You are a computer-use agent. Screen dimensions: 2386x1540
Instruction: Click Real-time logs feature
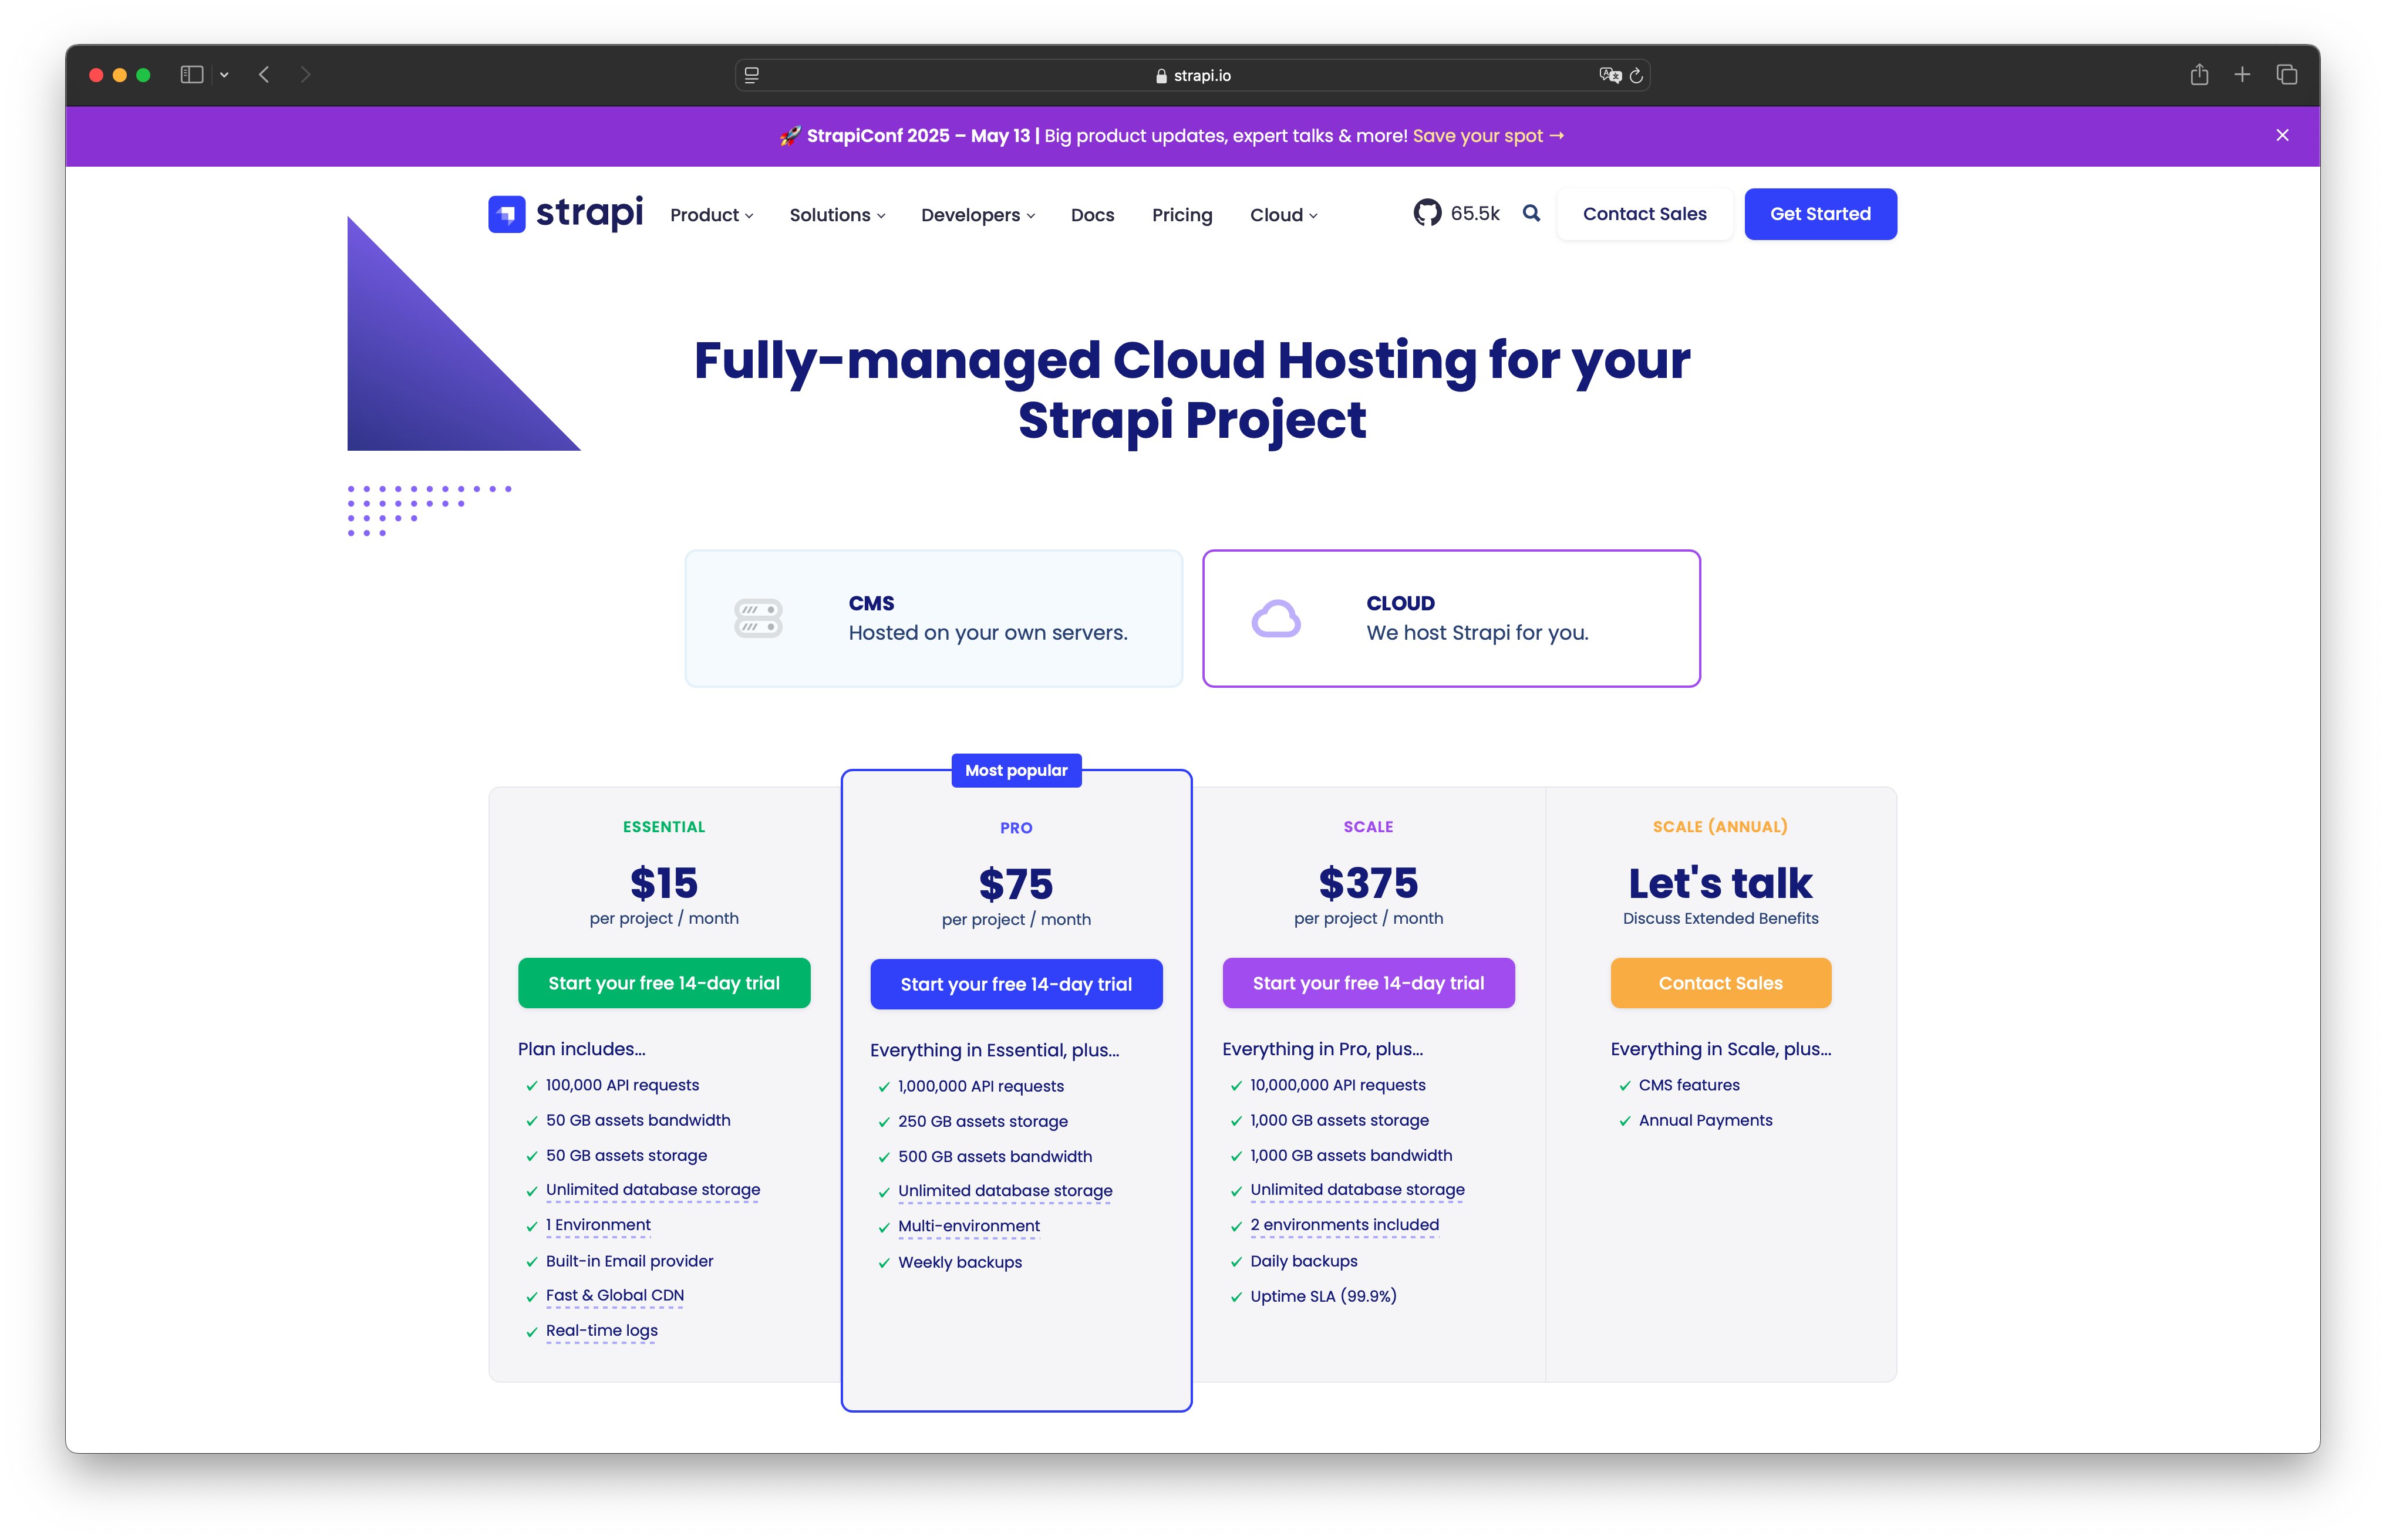pos(602,1331)
